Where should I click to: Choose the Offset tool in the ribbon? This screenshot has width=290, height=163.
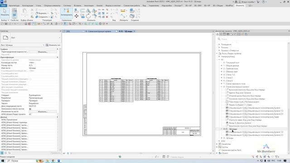(x=82, y=11)
